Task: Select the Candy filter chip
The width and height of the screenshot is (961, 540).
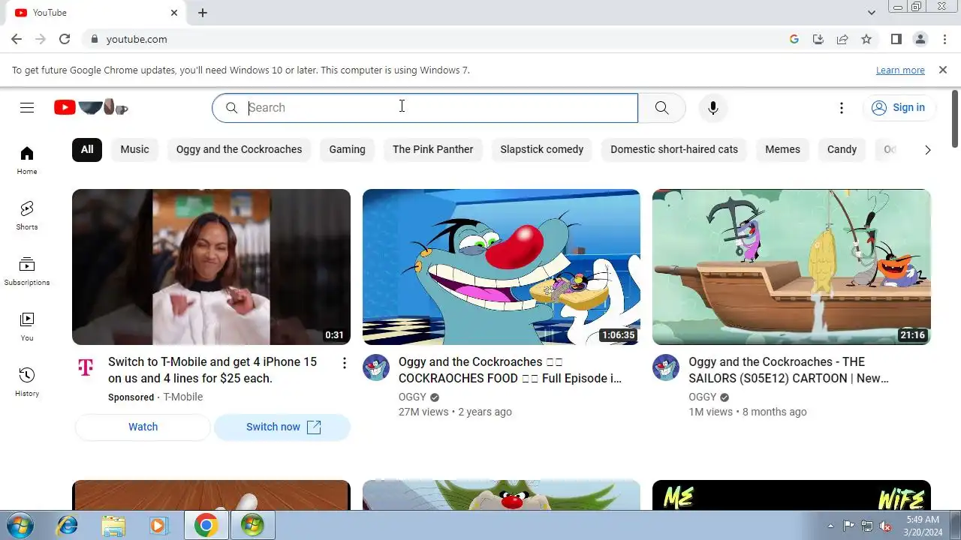Action: click(842, 149)
